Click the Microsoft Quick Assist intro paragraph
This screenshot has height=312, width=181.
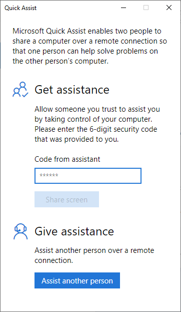pyautogui.click(x=89, y=47)
